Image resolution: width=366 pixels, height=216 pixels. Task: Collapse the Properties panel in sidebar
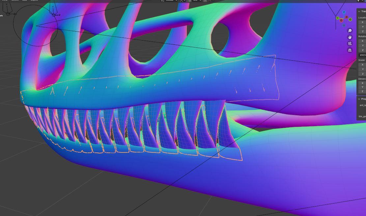[359, 99]
